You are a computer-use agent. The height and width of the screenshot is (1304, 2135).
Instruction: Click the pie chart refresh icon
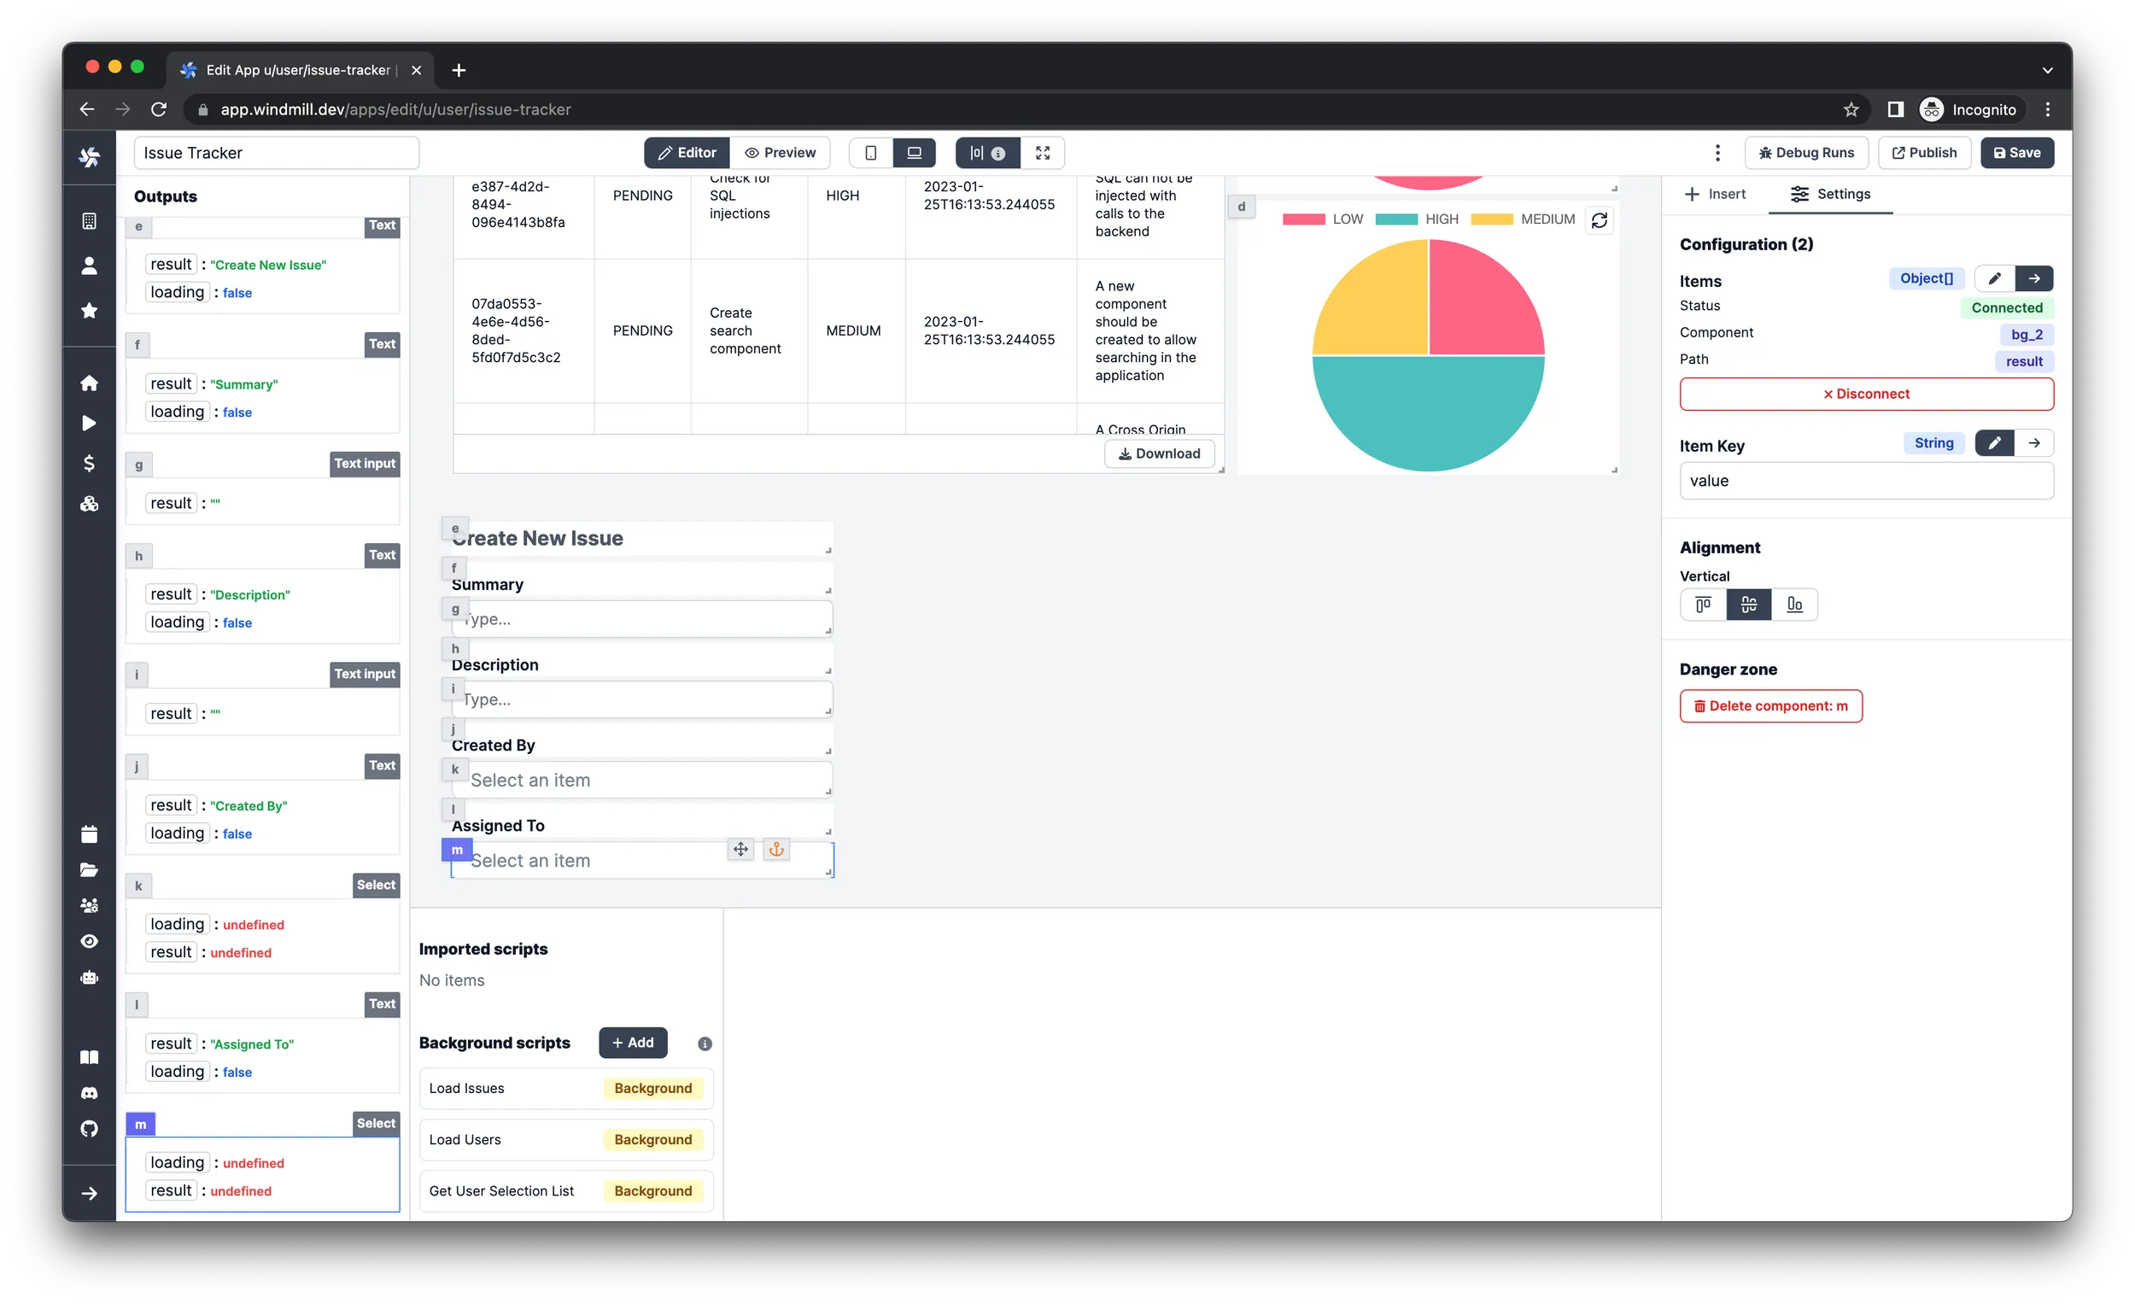(x=1600, y=219)
